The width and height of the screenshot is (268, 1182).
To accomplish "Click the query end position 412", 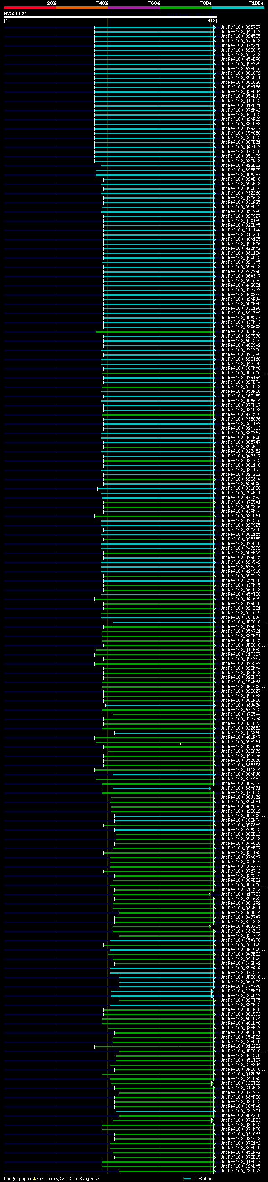I will coord(211,21).
